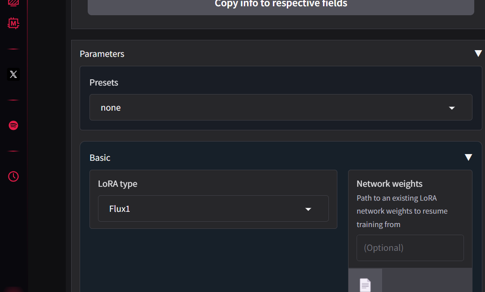Click the M chip icon in sidebar
This screenshot has height=292, width=485.
coord(13,23)
